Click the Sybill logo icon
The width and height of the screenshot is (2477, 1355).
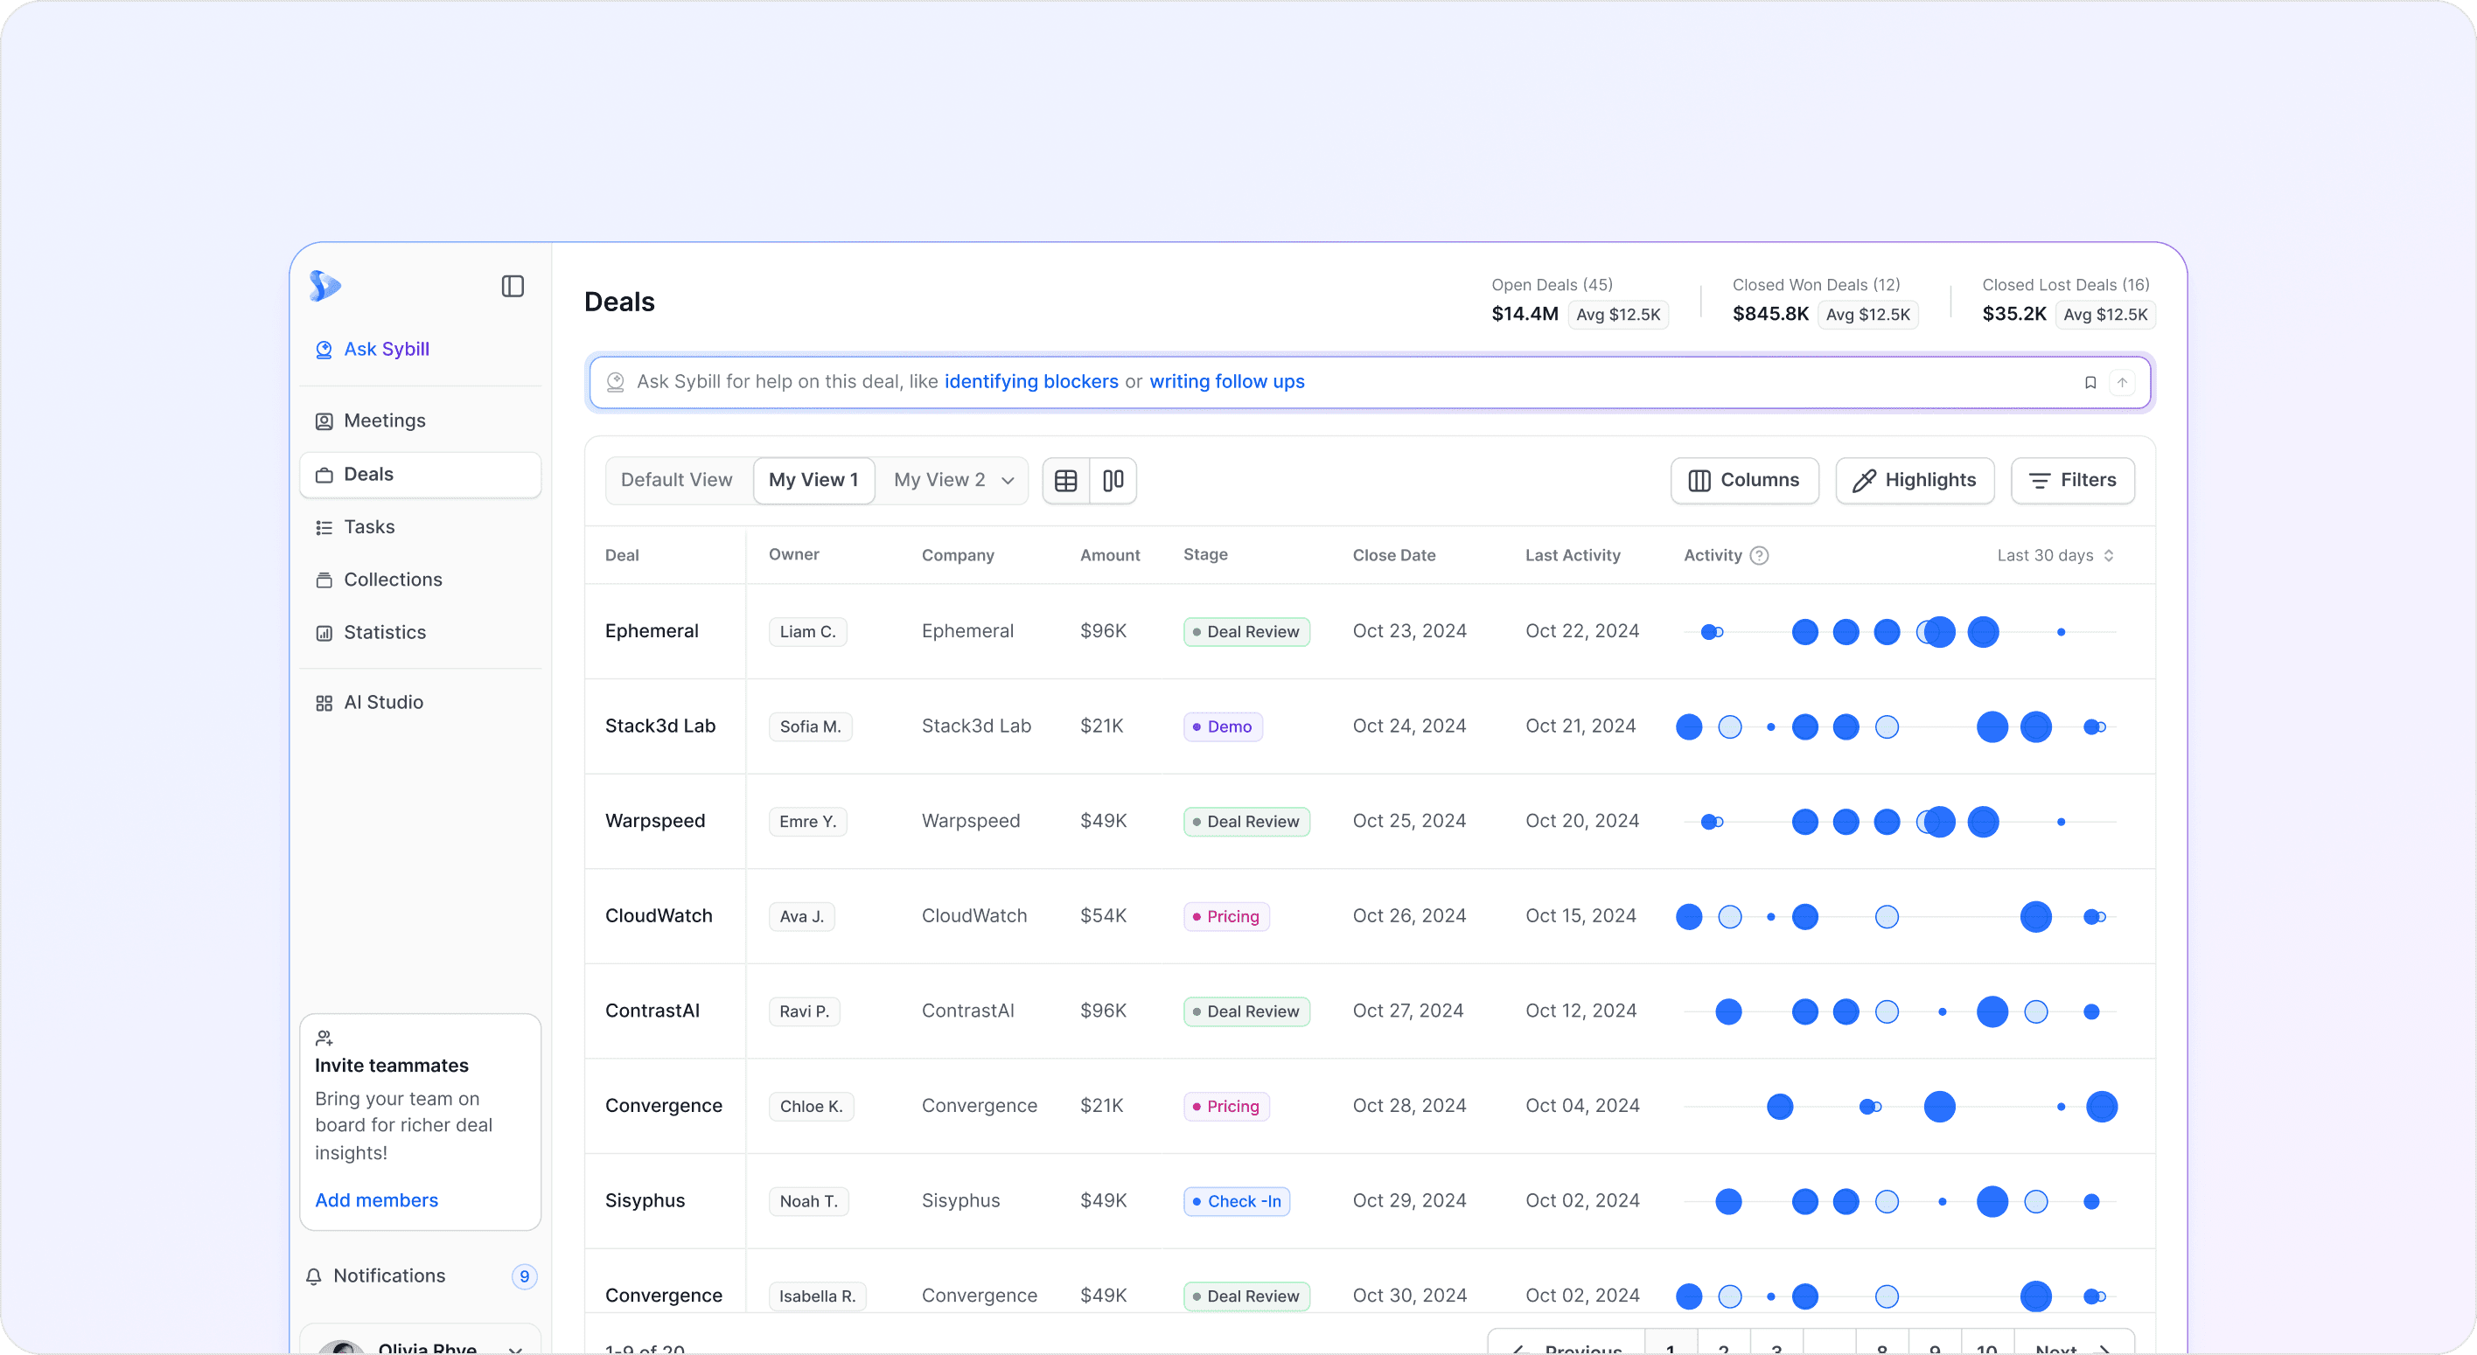pos(325,285)
